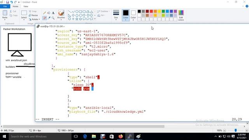Click the Windows Start button
The image size is (249, 140).
click(4, 136)
